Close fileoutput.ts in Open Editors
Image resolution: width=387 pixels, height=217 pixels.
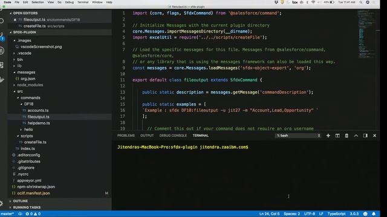(x=15, y=20)
